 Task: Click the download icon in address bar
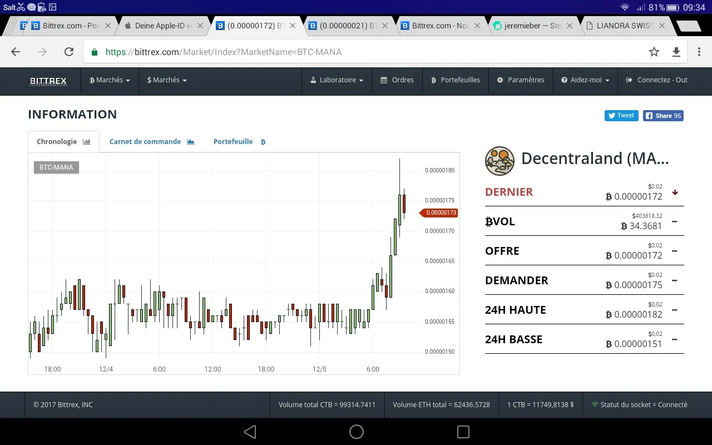[676, 52]
